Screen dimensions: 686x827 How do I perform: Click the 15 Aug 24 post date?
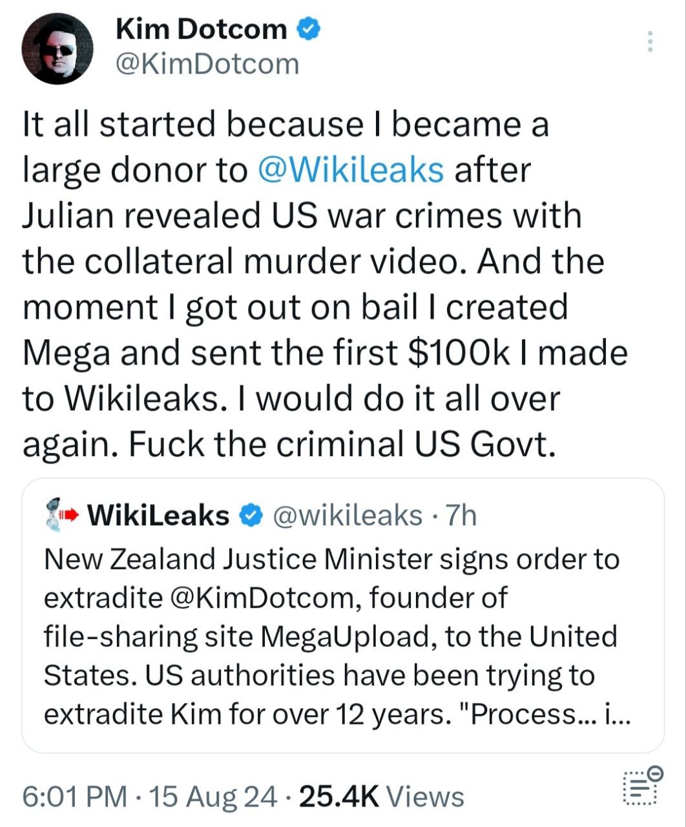pos(214,796)
